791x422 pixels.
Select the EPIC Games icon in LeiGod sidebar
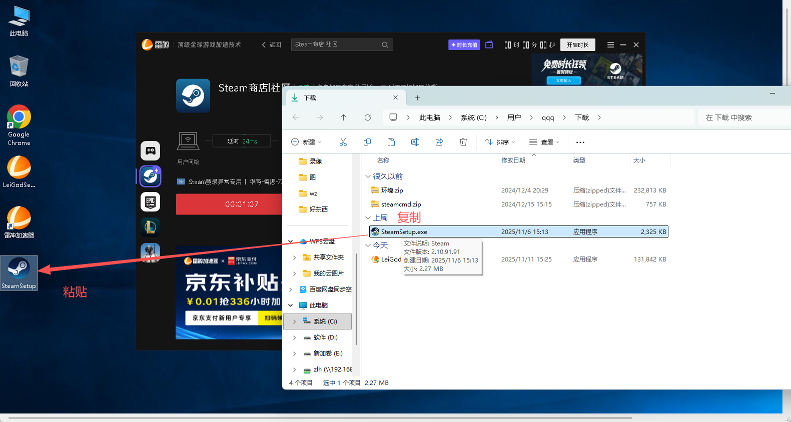point(150,201)
